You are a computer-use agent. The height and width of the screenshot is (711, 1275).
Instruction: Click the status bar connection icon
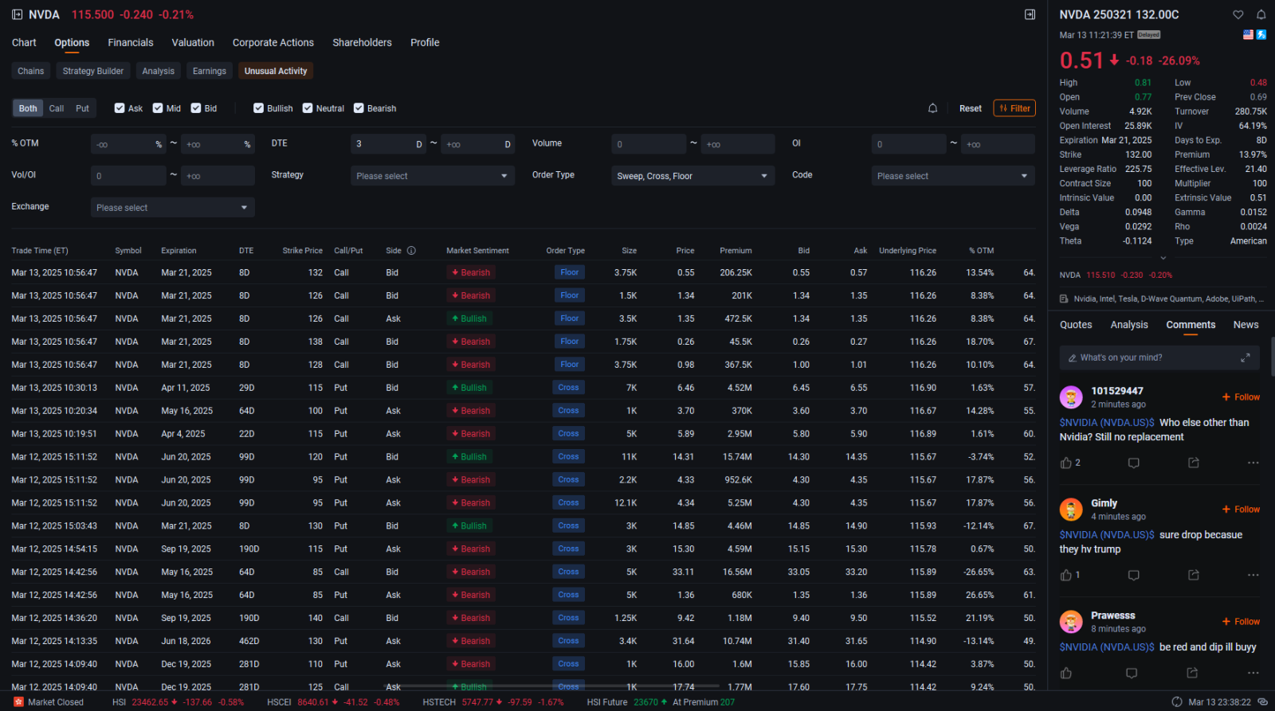(1262, 702)
